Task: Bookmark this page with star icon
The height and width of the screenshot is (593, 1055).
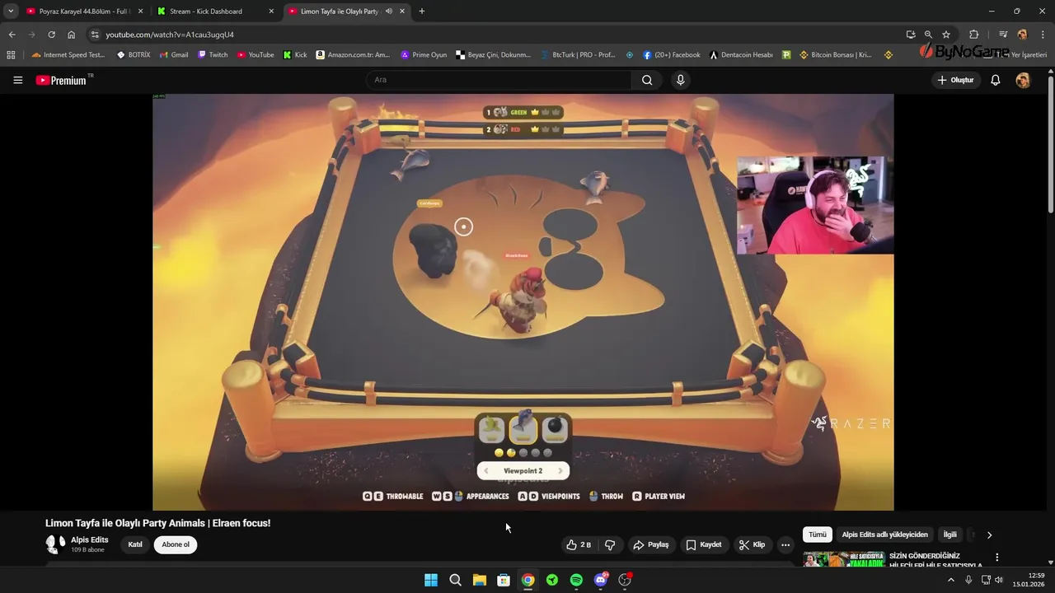Action: 946,35
